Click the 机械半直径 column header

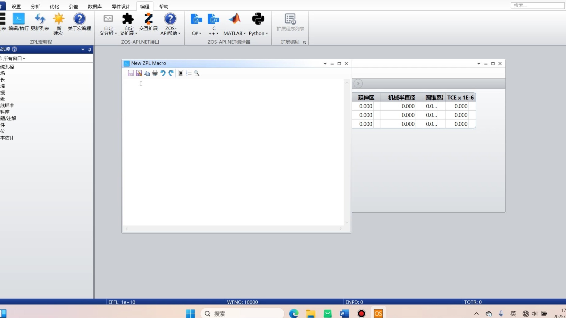402,97
